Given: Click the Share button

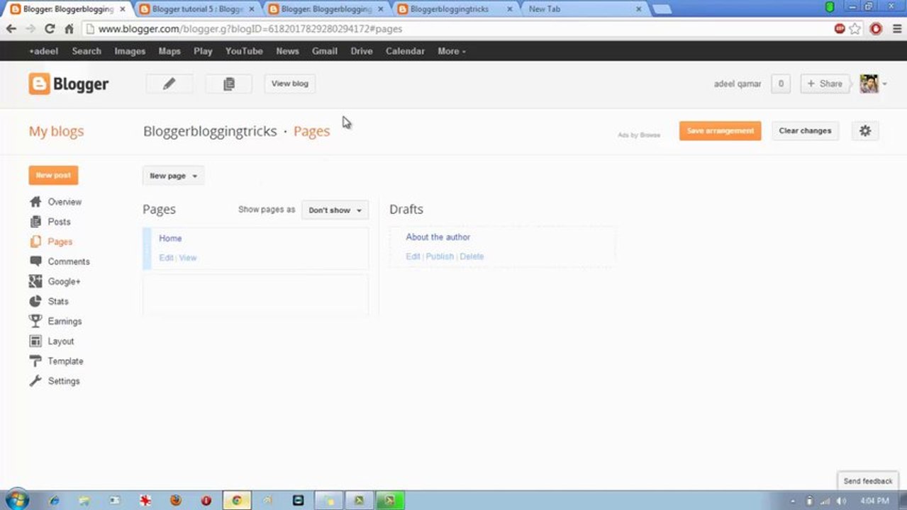Looking at the screenshot, I should click(x=825, y=84).
